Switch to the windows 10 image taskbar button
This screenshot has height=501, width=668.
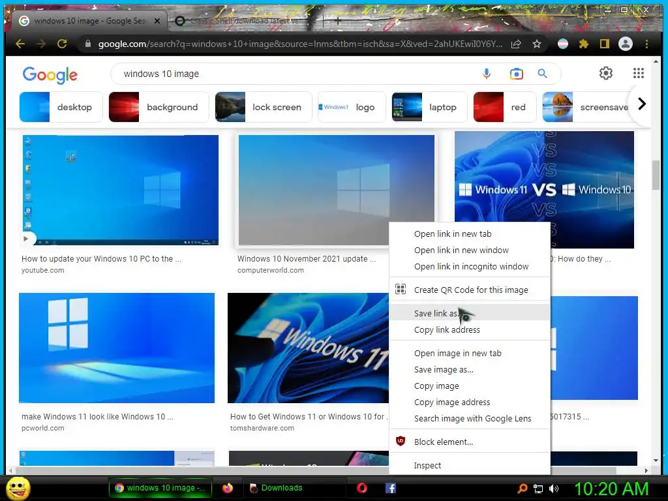160,488
